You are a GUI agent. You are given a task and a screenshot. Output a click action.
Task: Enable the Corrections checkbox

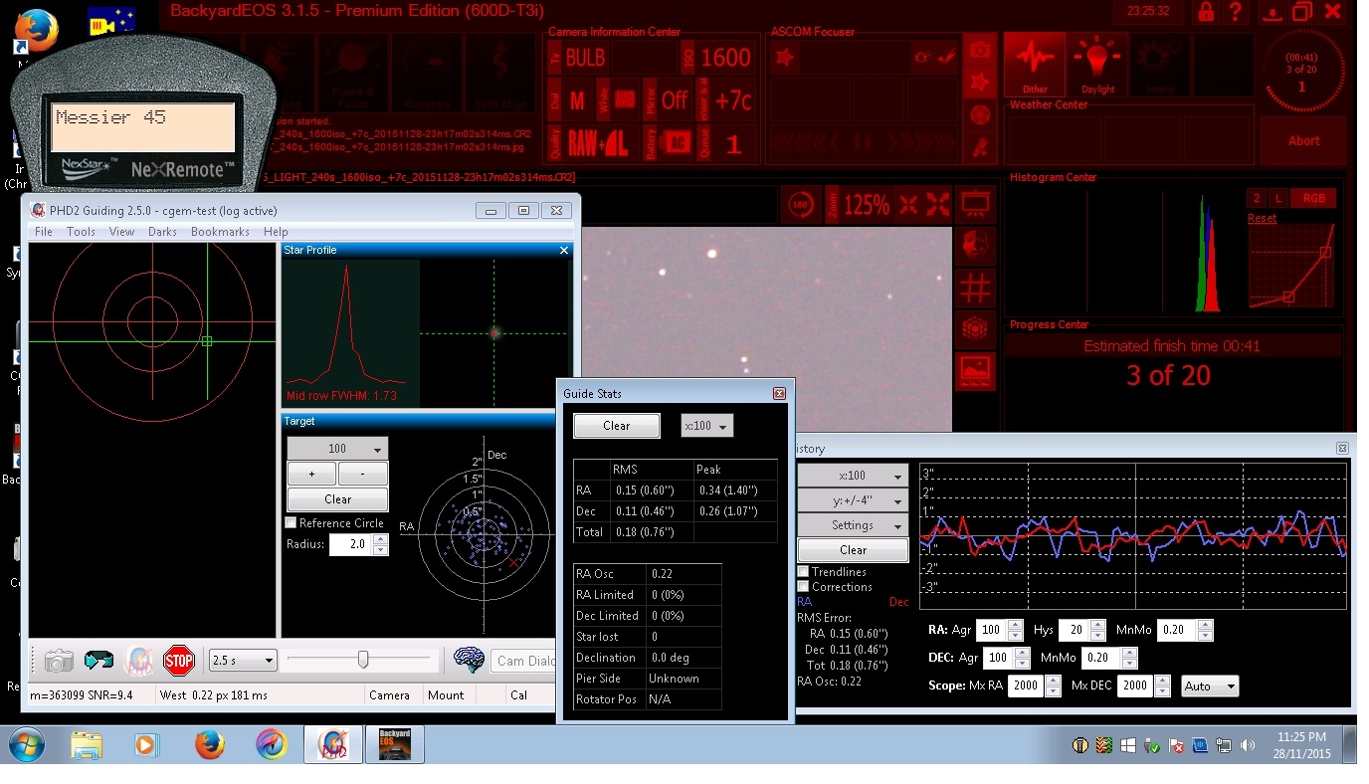(803, 587)
